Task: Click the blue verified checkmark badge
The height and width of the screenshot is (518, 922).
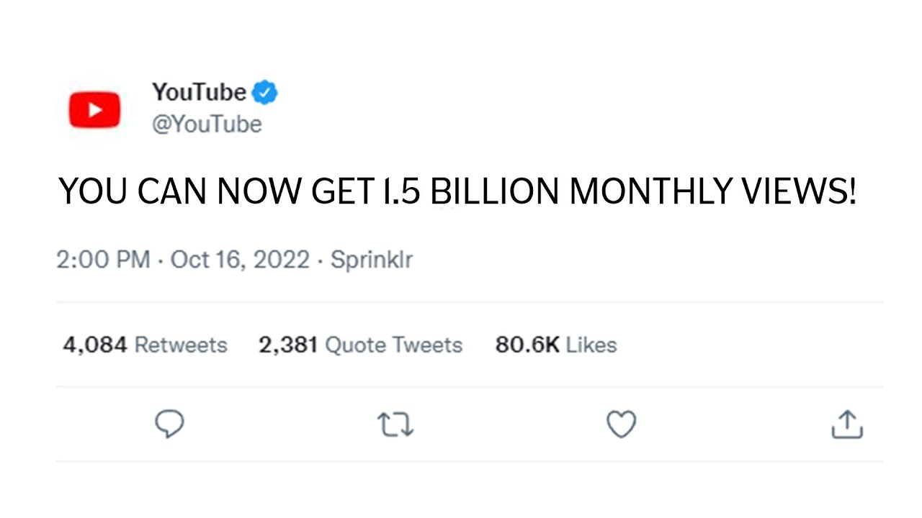Action: pyautogui.click(x=266, y=93)
